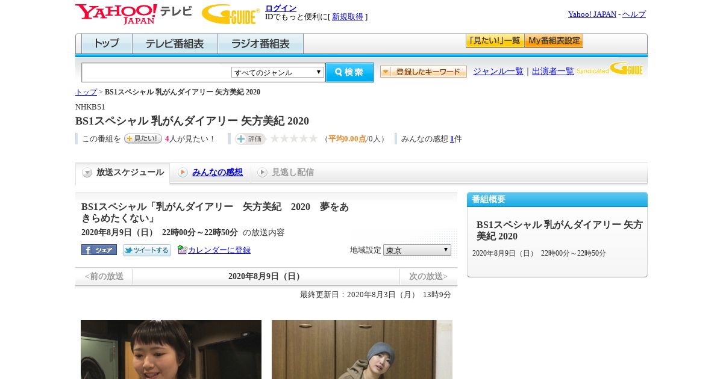
Task: Select the 放送スケジュール tab
Action: tap(123, 173)
